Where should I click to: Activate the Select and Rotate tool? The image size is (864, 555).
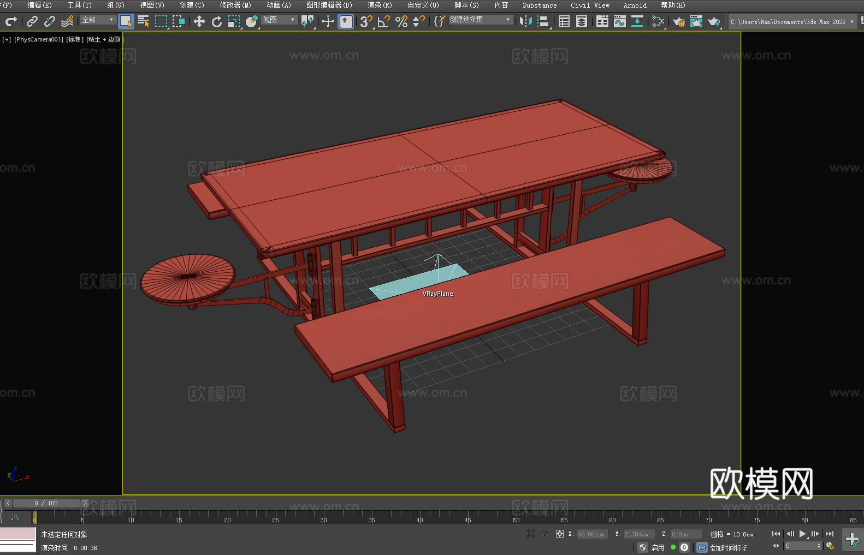[x=217, y=21]
